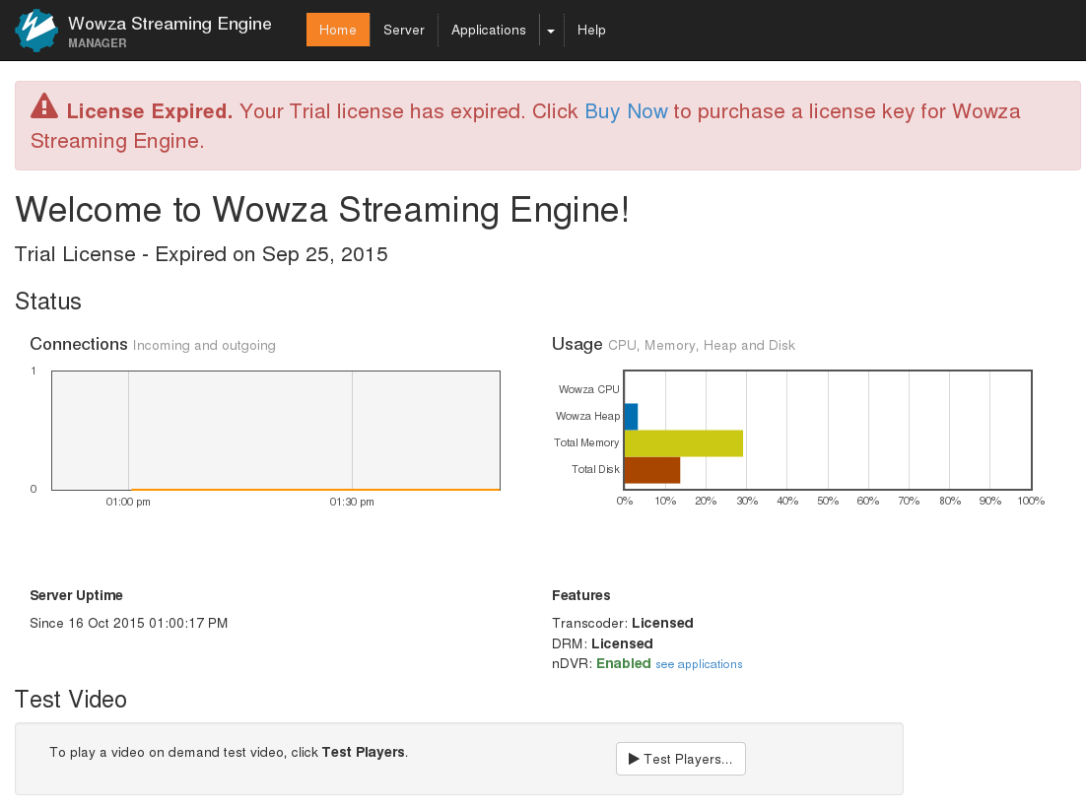Image resolution: width=1086 pixels, height=811 pixels.
Task: Click the Test Players button
Action: pyautogui.click(x=681, y=759)
